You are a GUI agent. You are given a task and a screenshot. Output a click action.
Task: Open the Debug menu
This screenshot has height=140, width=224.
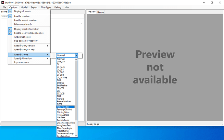58,7
